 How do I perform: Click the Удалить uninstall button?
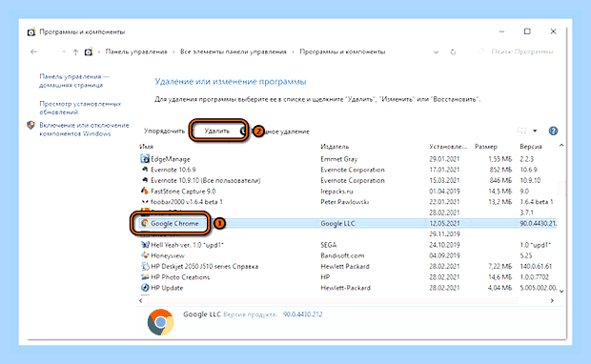(x=216, y=131)
